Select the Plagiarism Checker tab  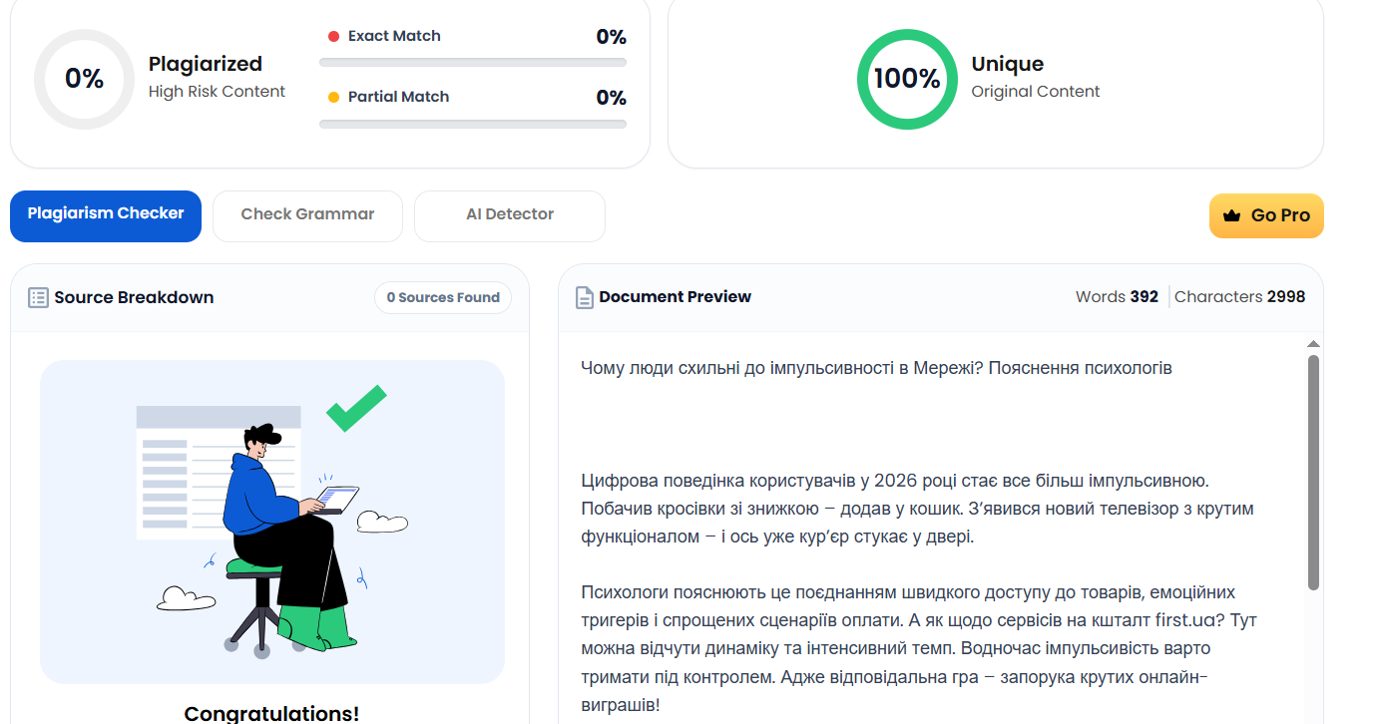pyautogui.click(x=106, y=215)
